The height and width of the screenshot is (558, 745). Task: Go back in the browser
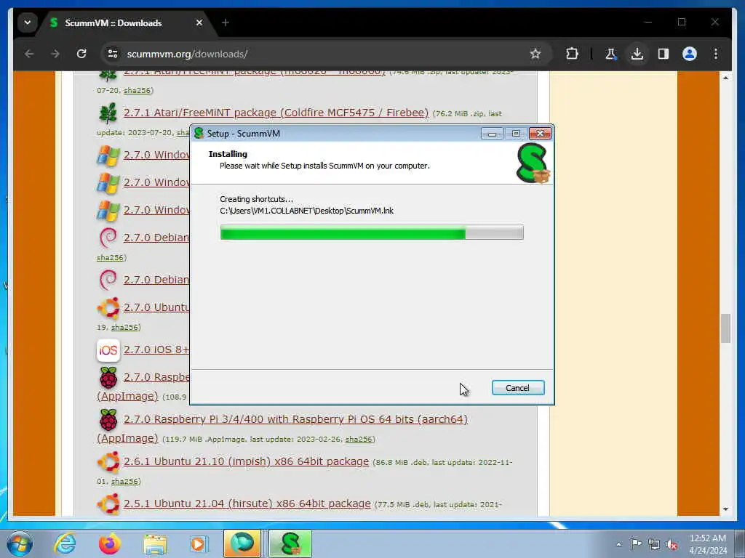coord(29,54)
